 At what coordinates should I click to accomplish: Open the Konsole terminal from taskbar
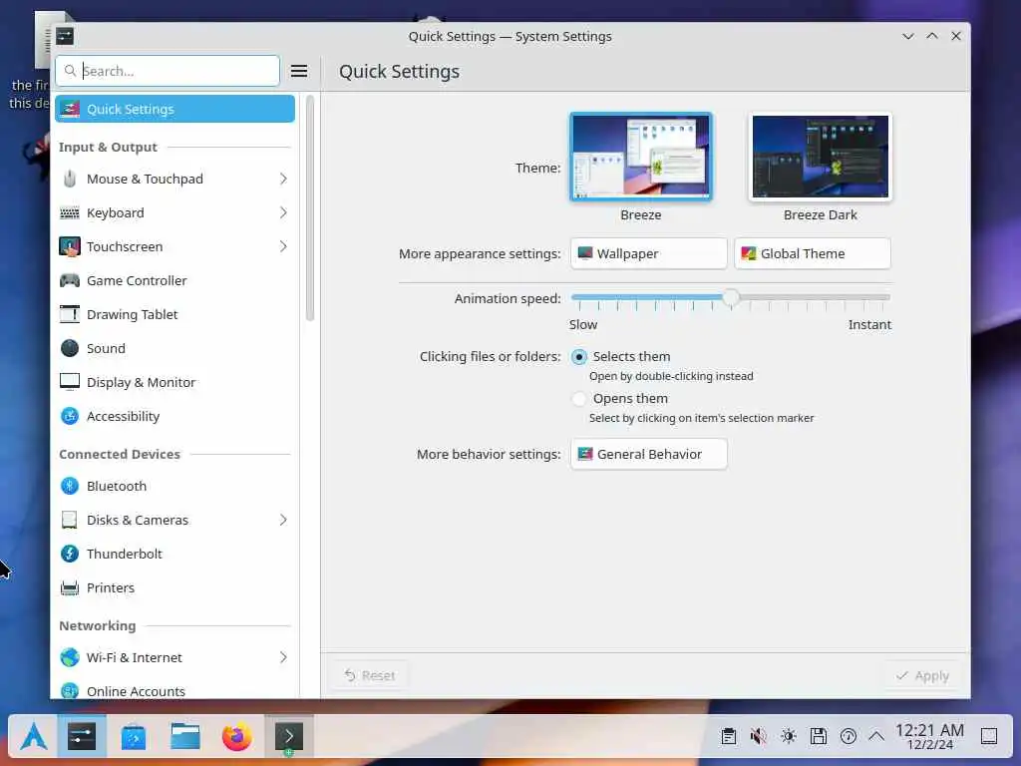click(289, 737)
